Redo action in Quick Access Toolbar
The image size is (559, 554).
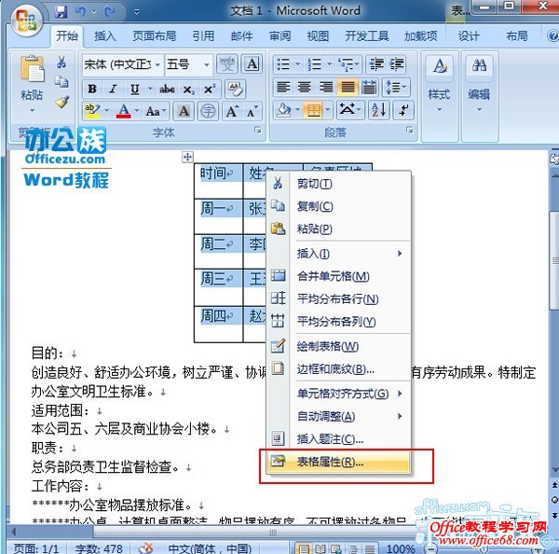tap(110, 12)
